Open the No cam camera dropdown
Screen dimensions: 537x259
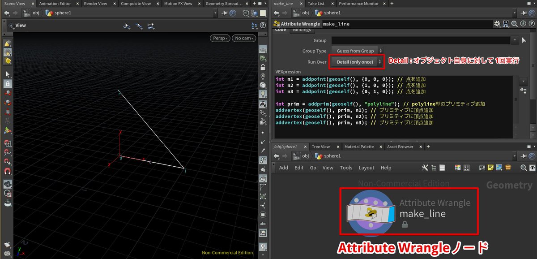tap(245, 38)
